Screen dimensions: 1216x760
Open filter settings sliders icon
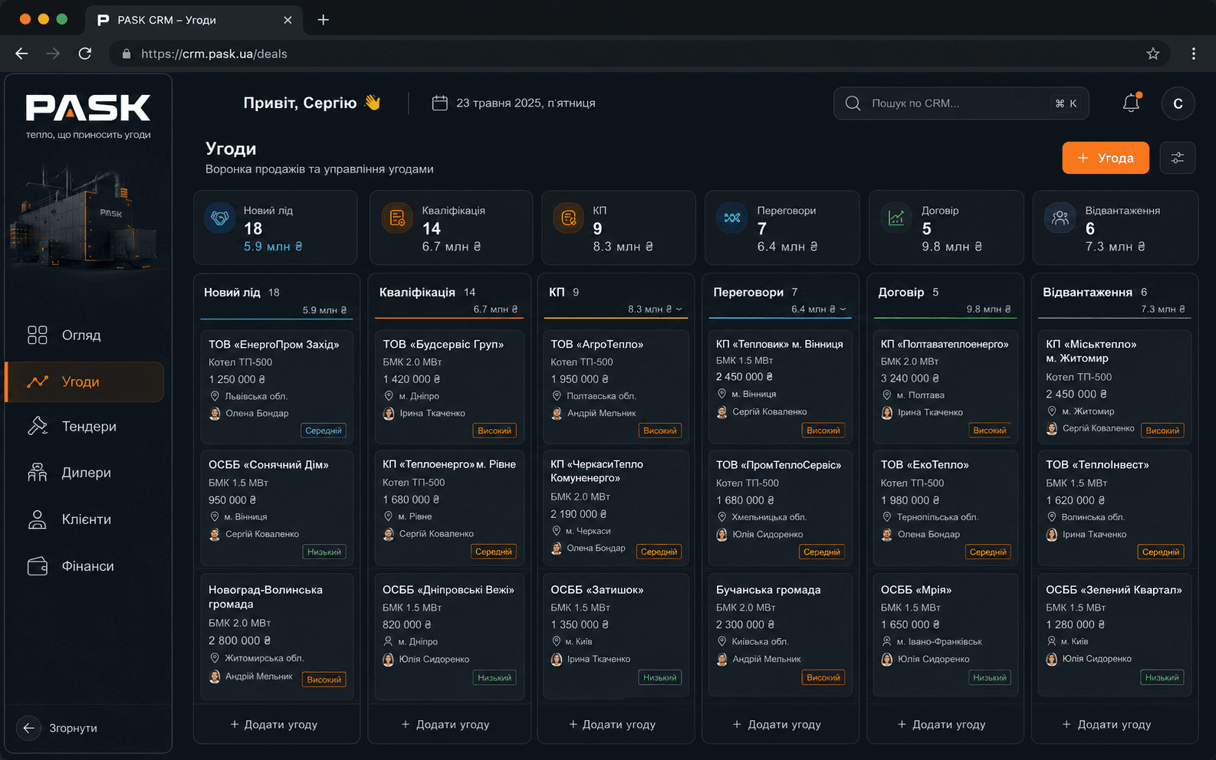[1178, 158]
